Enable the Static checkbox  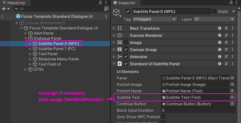click(x=214, y=11)
